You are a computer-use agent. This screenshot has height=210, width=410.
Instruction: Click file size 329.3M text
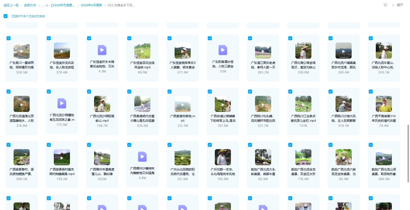click(22, 72)
